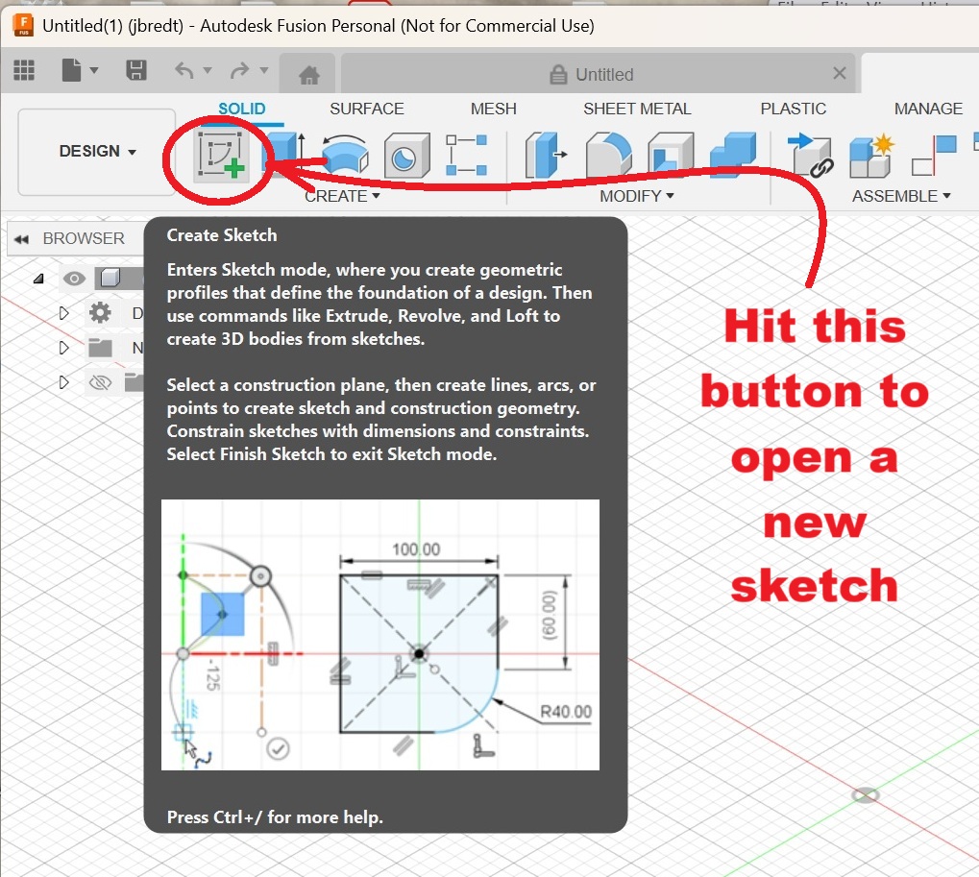Click the Insert Component link icon

[x=809, y=155]
